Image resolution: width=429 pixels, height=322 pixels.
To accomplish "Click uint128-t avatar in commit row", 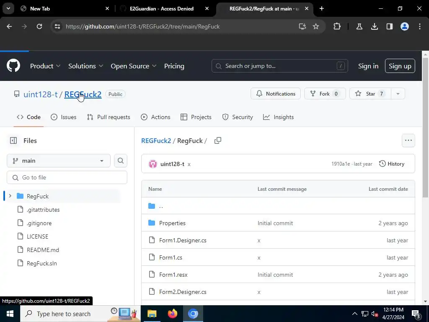I will coord(152,164).
